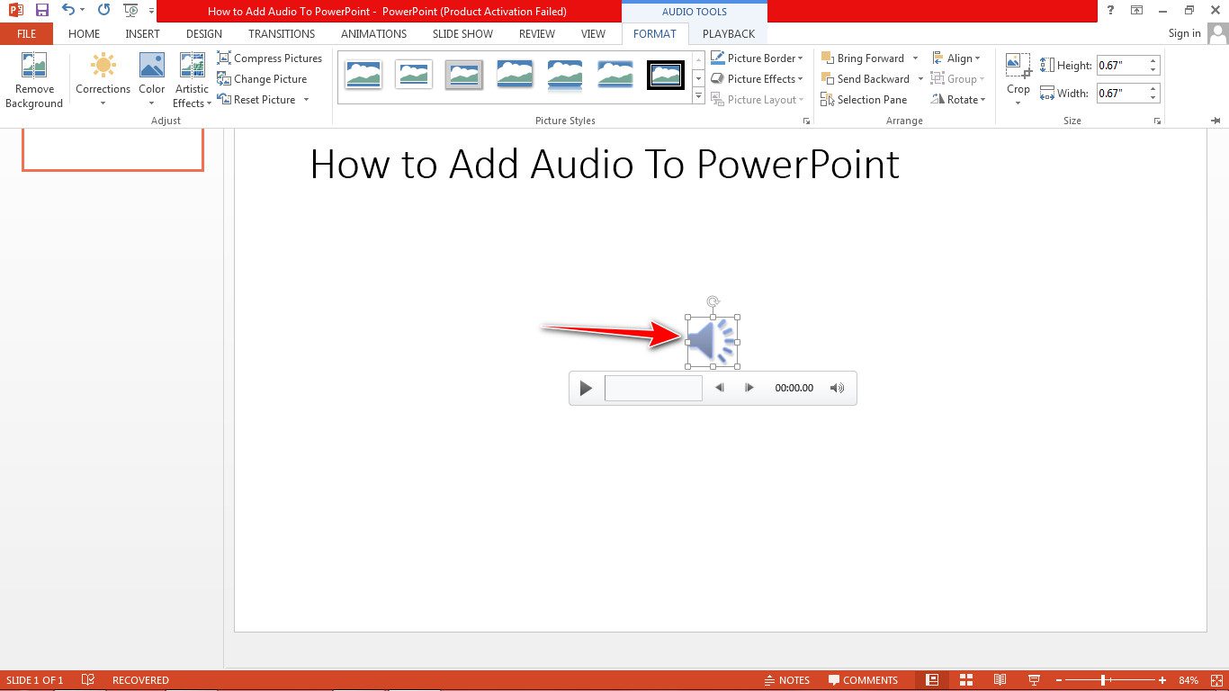1229x691 pixels.
Task: Select the audio speaker icon on slide
Action: coord(713,342)
